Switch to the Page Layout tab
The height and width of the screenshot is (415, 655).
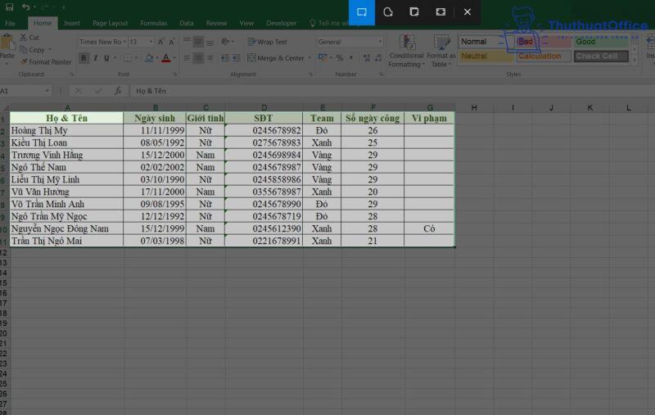(110, 23)
